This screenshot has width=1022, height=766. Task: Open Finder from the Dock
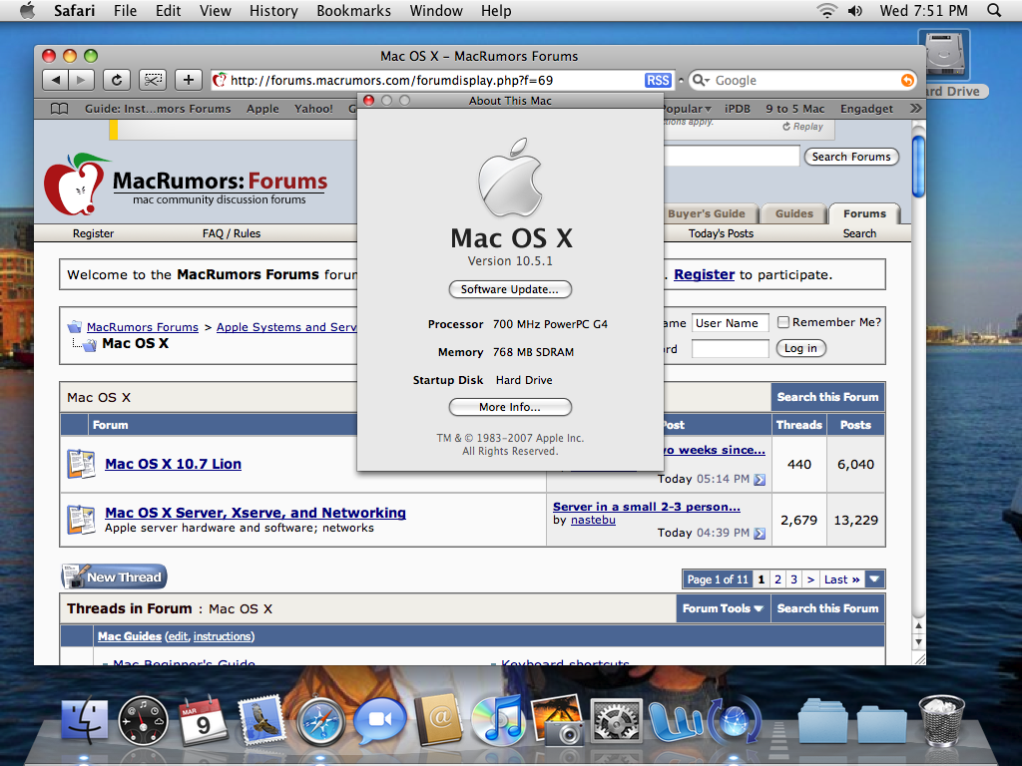[84, 722]
